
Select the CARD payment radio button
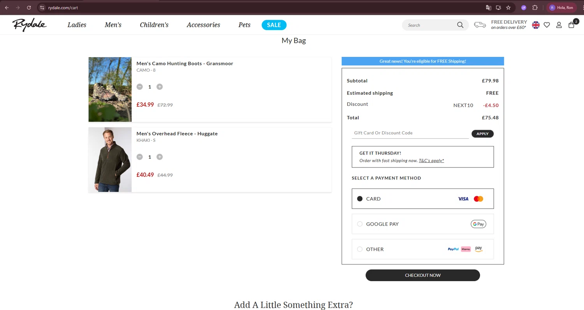pos(360,199)
